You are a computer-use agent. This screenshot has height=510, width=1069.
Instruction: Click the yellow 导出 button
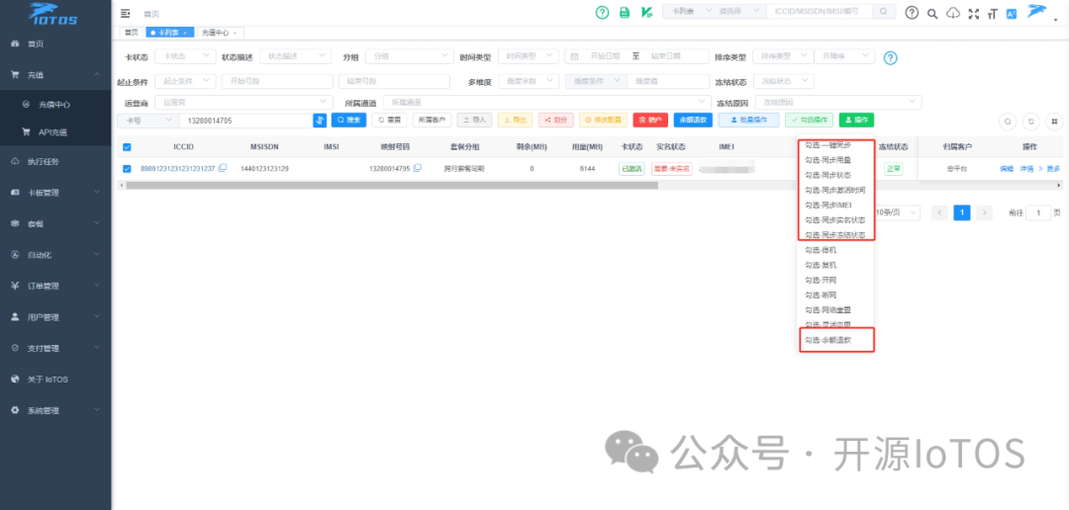point(515,120)
